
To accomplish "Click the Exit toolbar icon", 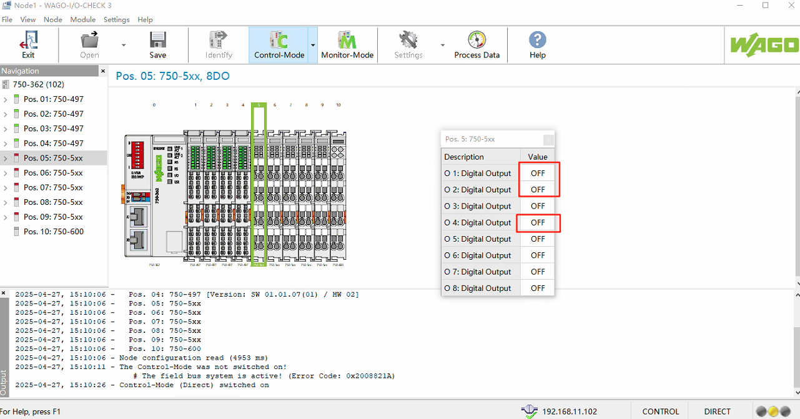I will coord(28,40).
